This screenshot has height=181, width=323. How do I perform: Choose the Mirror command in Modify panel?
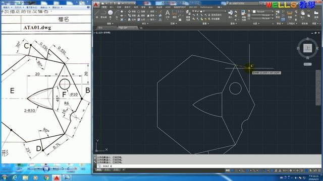point(141,16)
